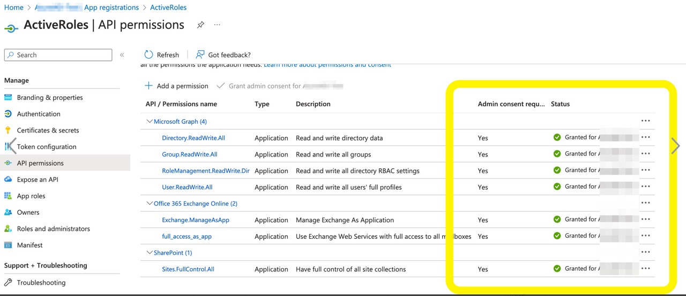
Task: Click the Owners people icon
Action: point(8,212)
